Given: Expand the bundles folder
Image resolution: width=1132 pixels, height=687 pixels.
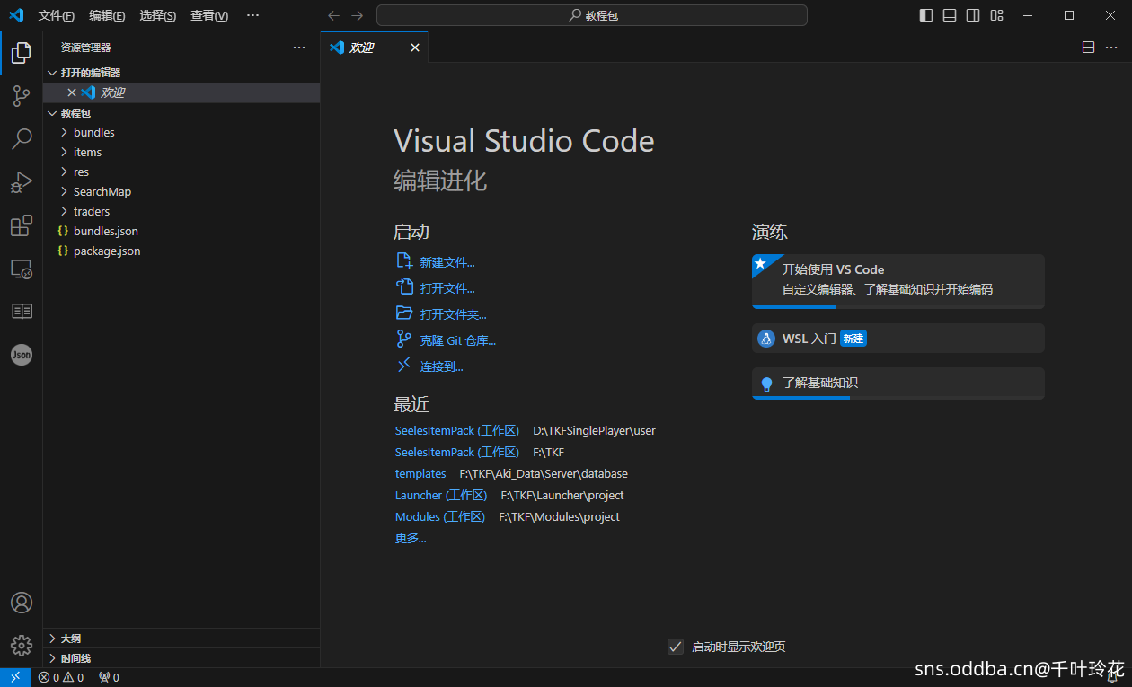Looking at the screenshot, I should 181,132.
